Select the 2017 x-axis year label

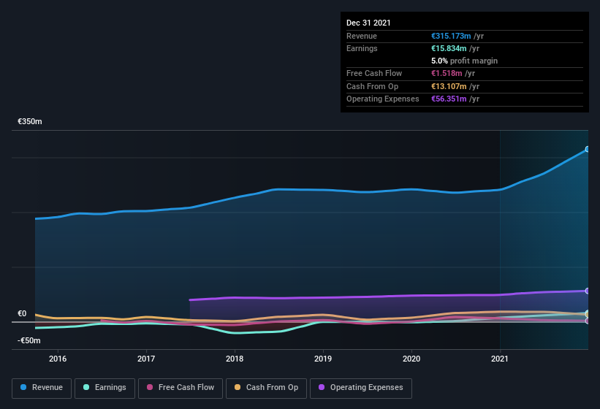click(x=146, y=359)
